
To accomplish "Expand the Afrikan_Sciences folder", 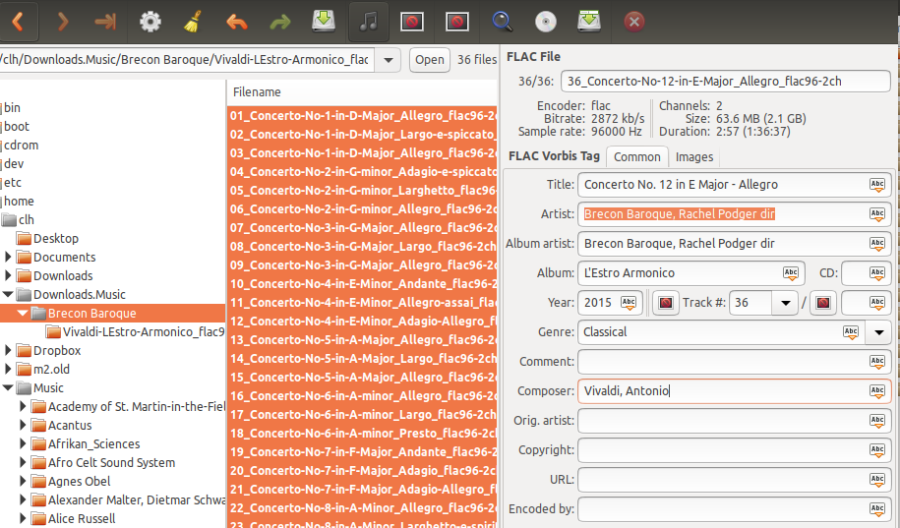I will (23, 443).
